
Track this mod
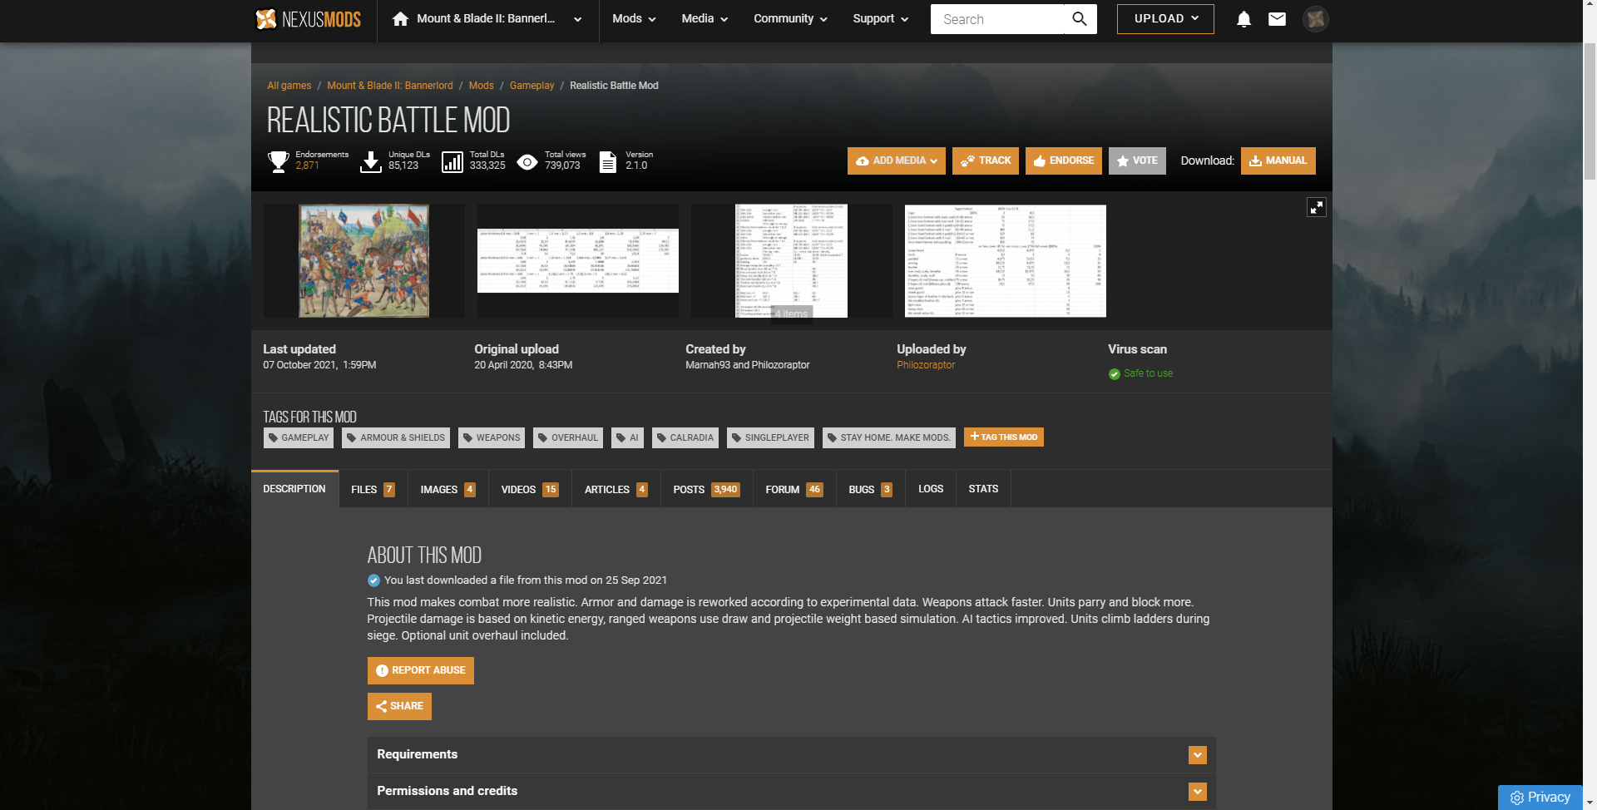[986, 161]
